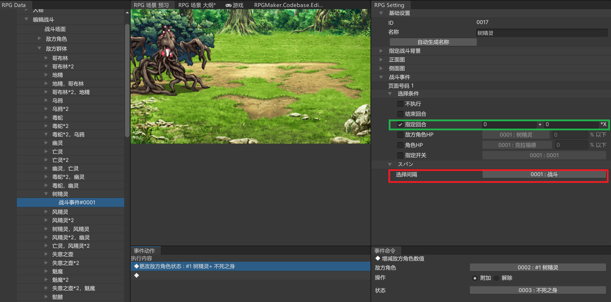Collapse the 编辑战斗 tree section
The width and height of the screenshot is (611, 302).
(x=26, y=19)
